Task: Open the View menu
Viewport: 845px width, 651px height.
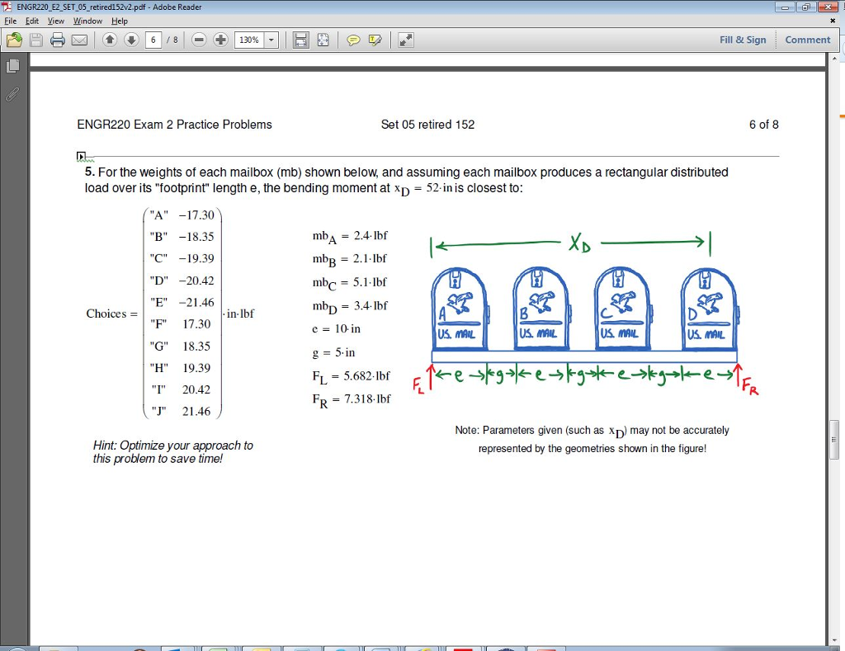Action: (x=55, y=21)
